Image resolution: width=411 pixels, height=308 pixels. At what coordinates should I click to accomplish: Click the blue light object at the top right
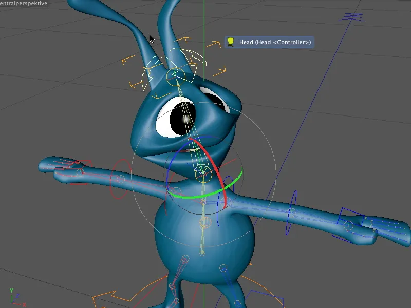click(x=351, y=17)
